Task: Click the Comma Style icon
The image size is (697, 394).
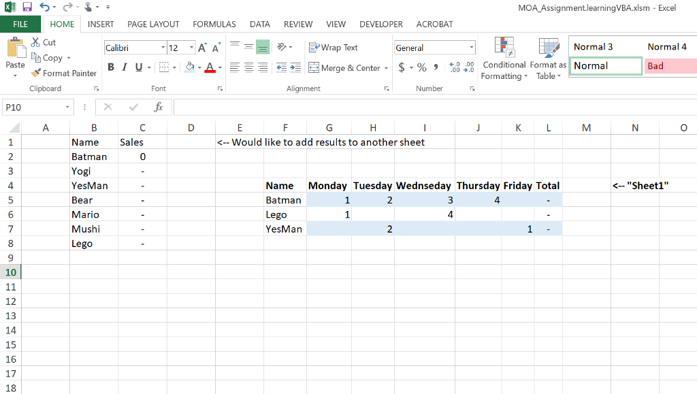Action: click(x=435, y=68)
